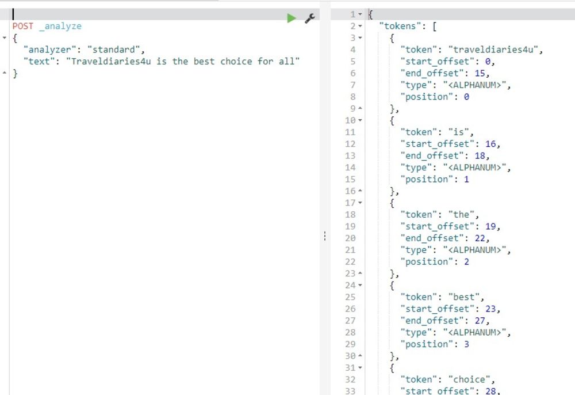Place cursor in the Traveldiaries4u sentence string

(183, 61)
